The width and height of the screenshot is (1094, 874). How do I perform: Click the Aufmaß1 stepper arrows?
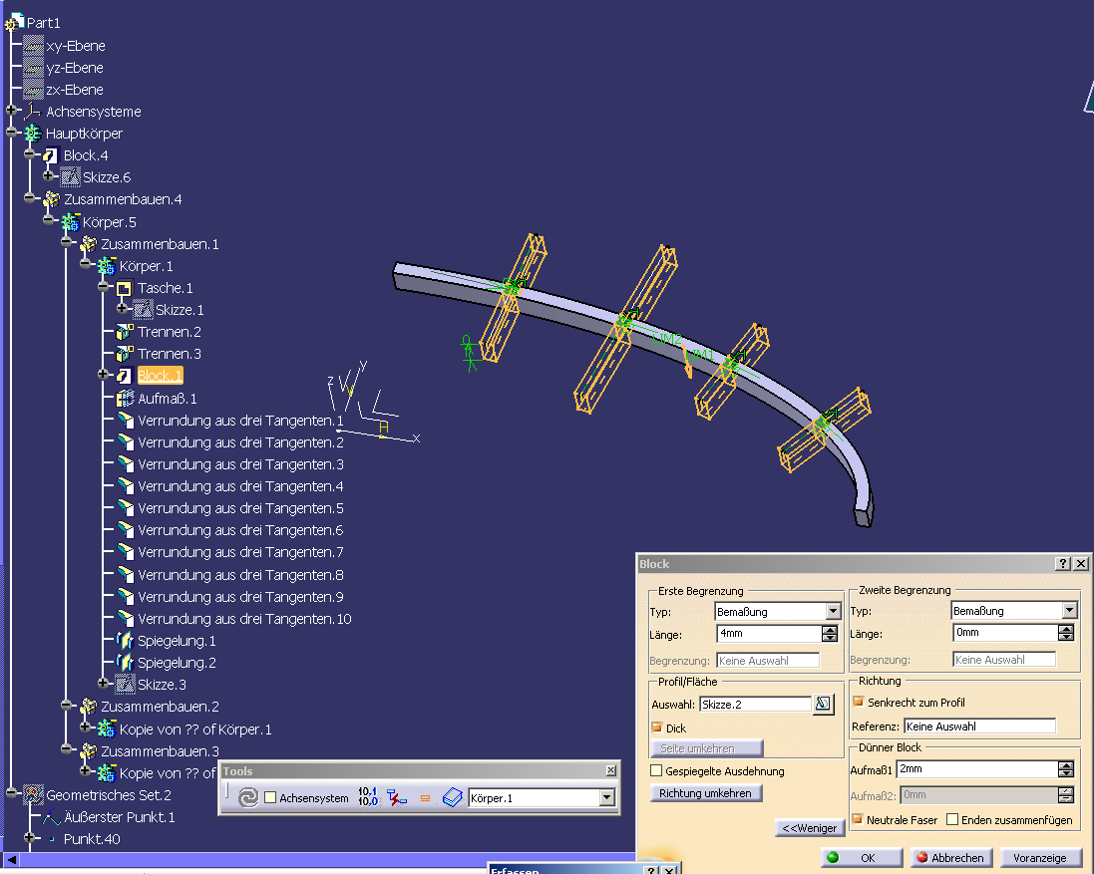point(1066,769)
